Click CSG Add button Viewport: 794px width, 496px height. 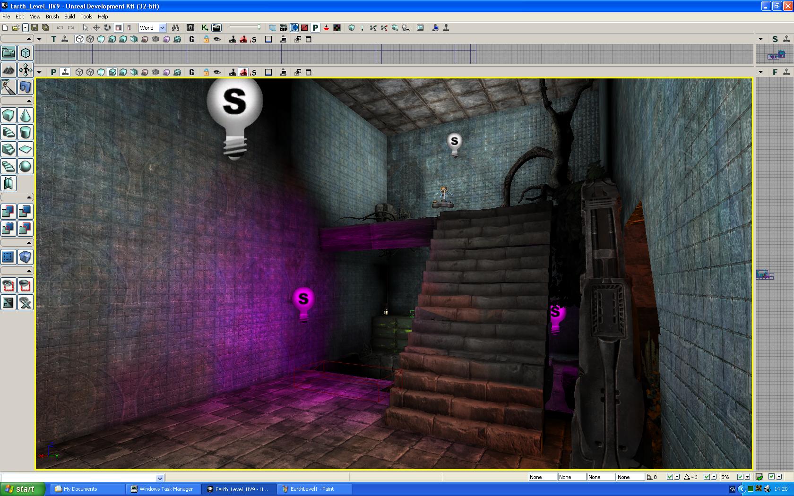click(9, 212)
